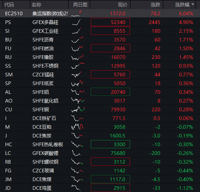Open the SHFE铝 two-day mini chart

[x=78, y=92]
